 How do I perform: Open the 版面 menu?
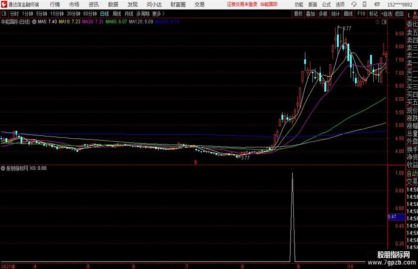pyautogui.click(x=312, y=4)
